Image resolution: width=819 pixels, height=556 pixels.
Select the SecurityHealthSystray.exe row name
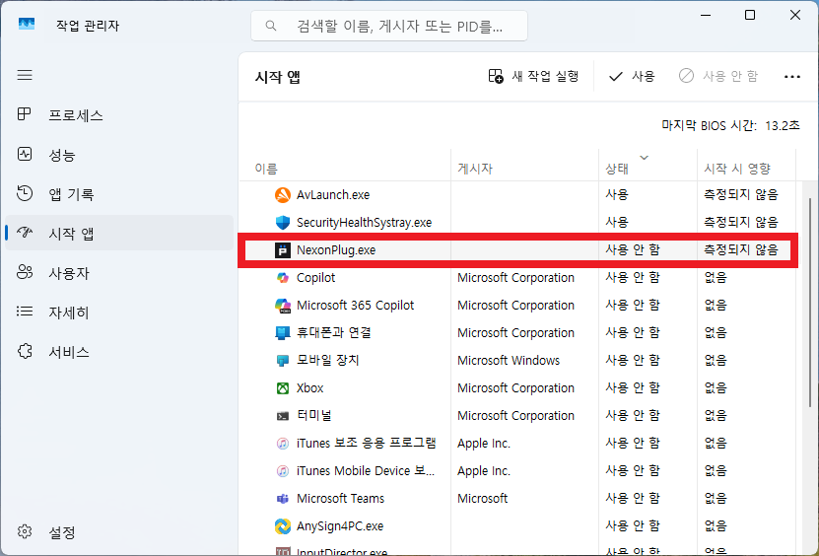click(x=364, y=223)
